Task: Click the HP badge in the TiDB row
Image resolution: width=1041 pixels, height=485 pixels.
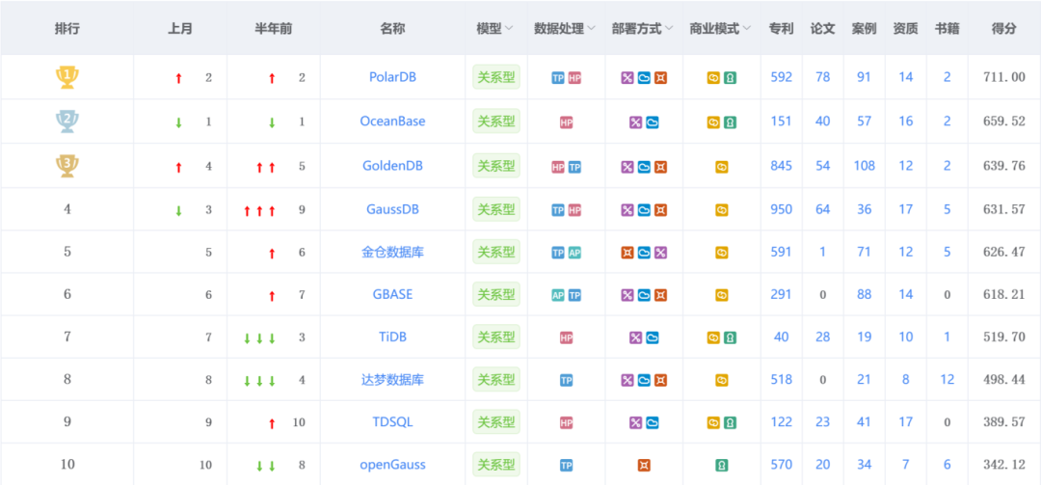Action: [567, 337]
